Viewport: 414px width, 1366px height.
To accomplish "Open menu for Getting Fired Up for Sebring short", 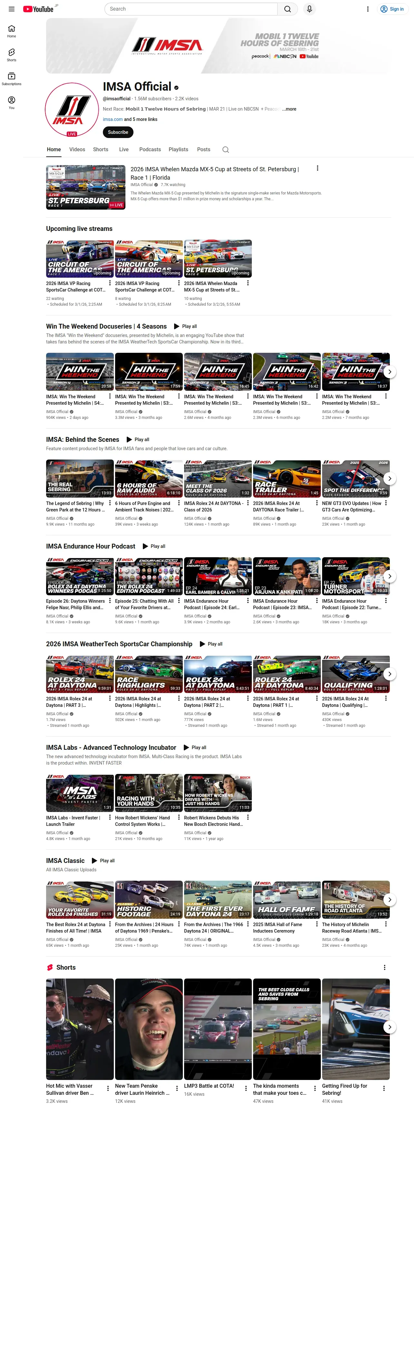I will coord(384,1088).
